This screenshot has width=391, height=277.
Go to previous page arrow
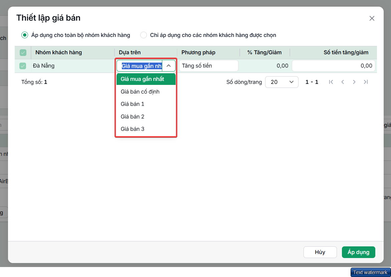[x=343, y=82]
